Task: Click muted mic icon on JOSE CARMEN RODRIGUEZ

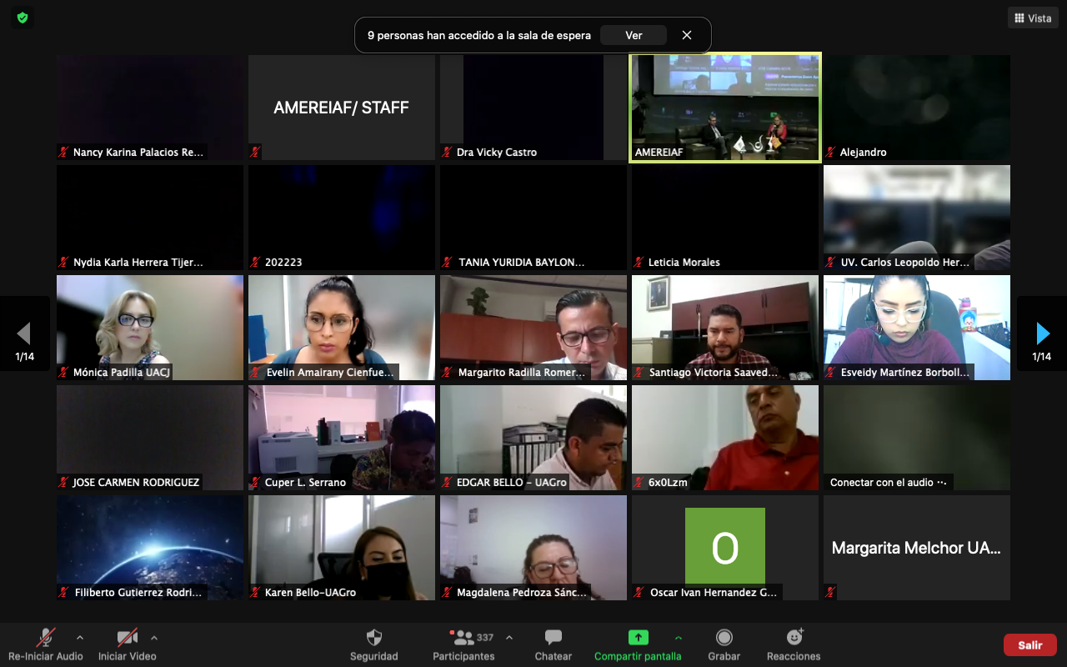Action: click(x=63, y=483)
